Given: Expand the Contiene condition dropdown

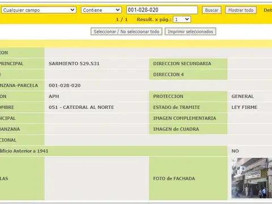Looking at the screenshot, I should pos(101,10).
